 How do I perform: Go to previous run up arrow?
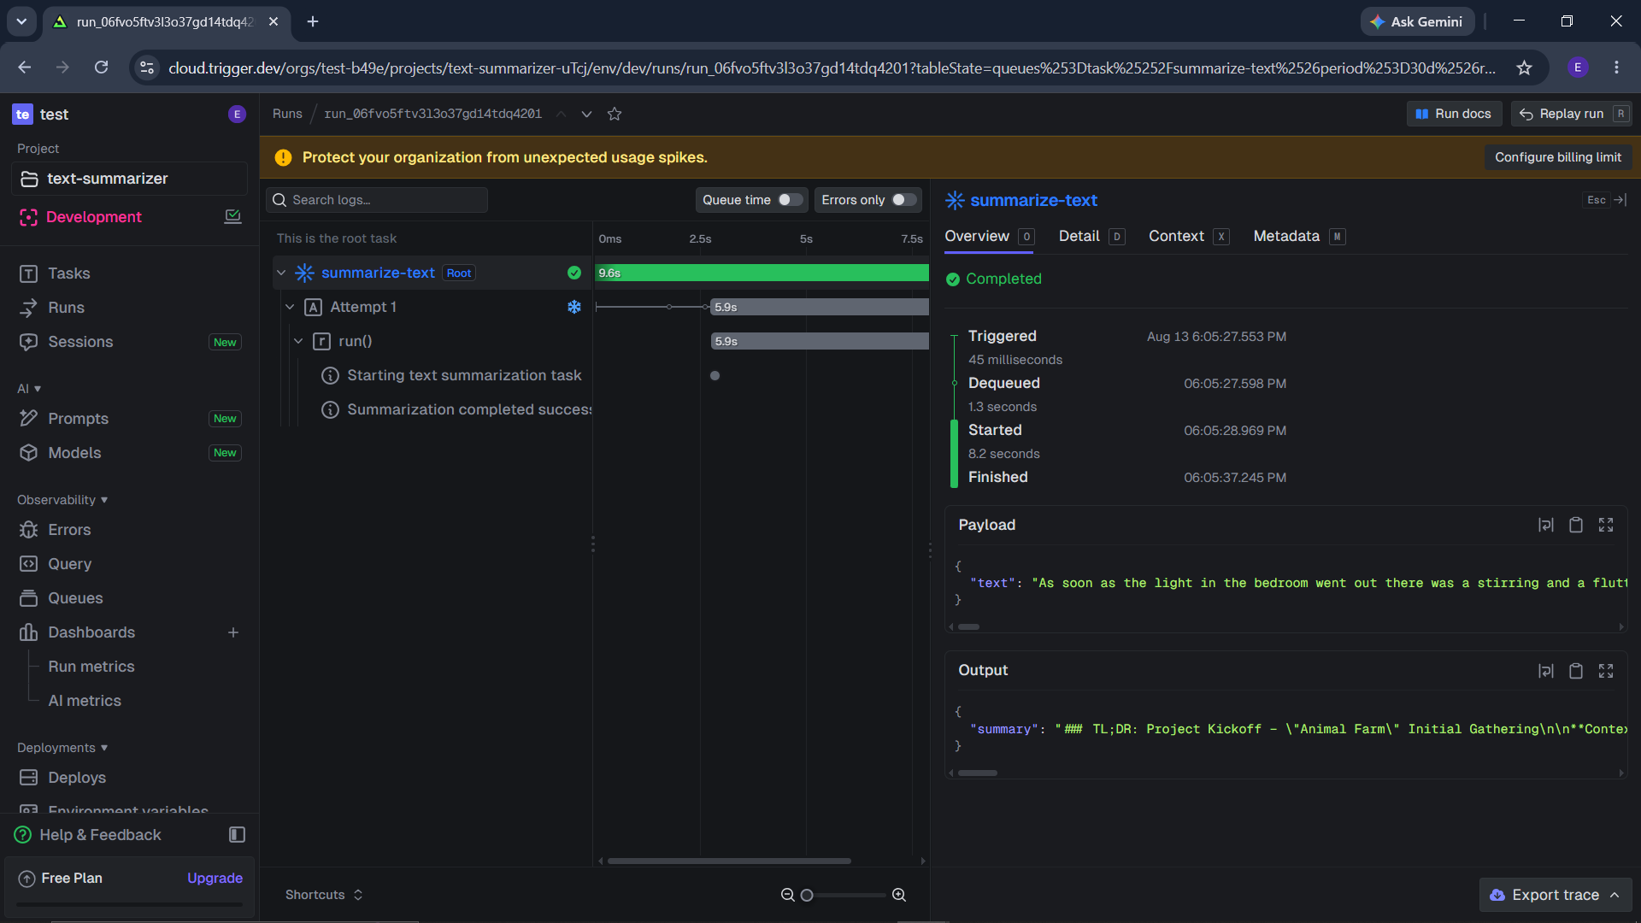coord(562,114)
